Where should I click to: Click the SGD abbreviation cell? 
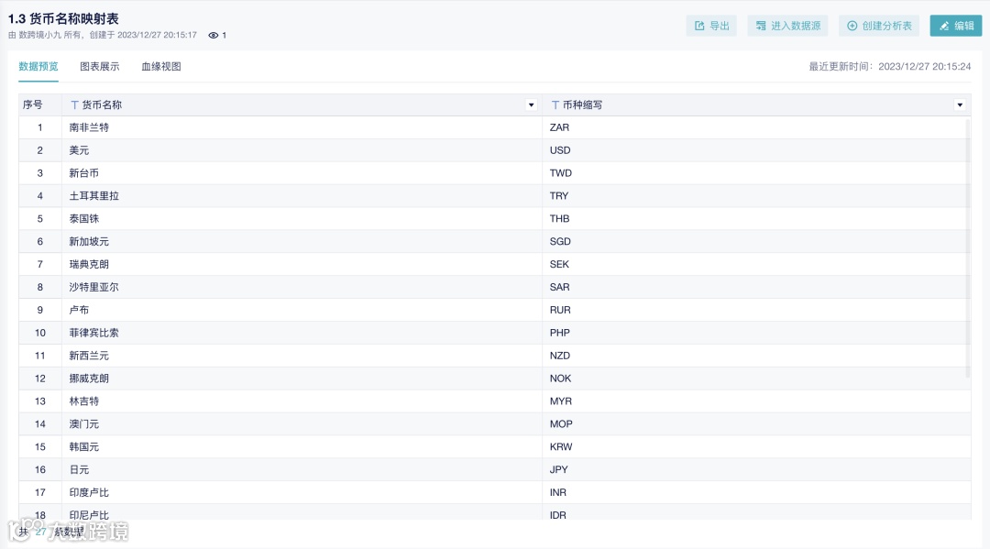click(x=756, y=241)
